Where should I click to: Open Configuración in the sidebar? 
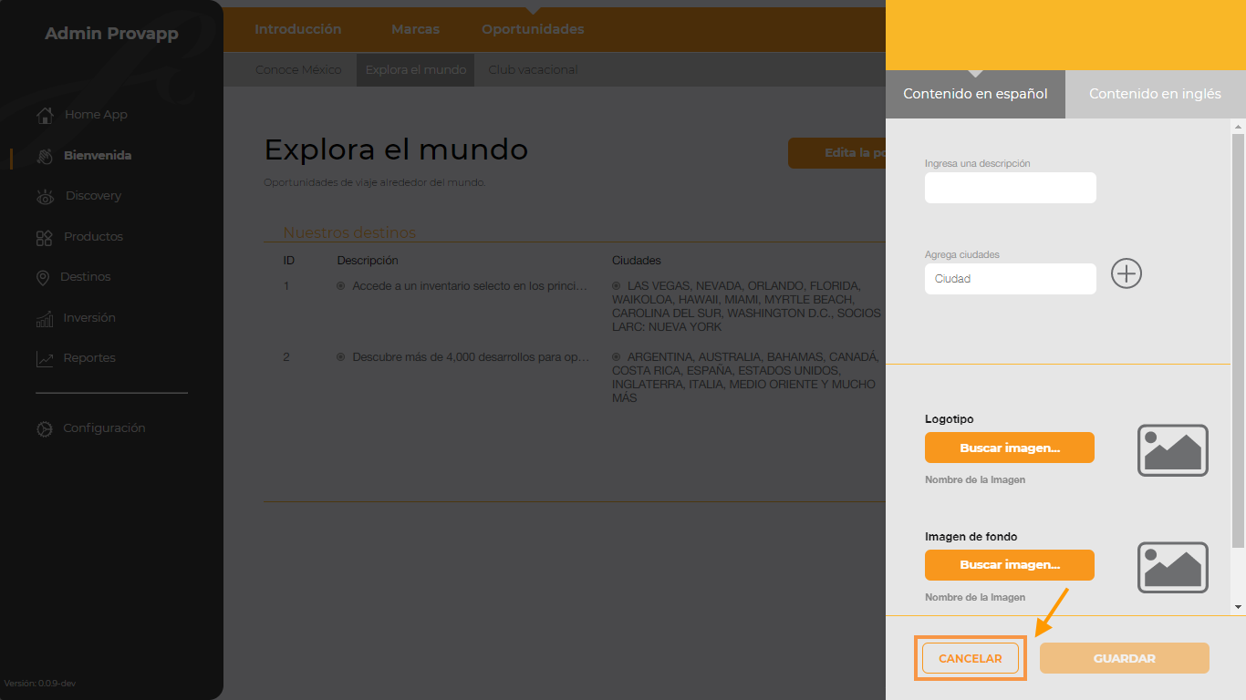(x=104, y=428)
